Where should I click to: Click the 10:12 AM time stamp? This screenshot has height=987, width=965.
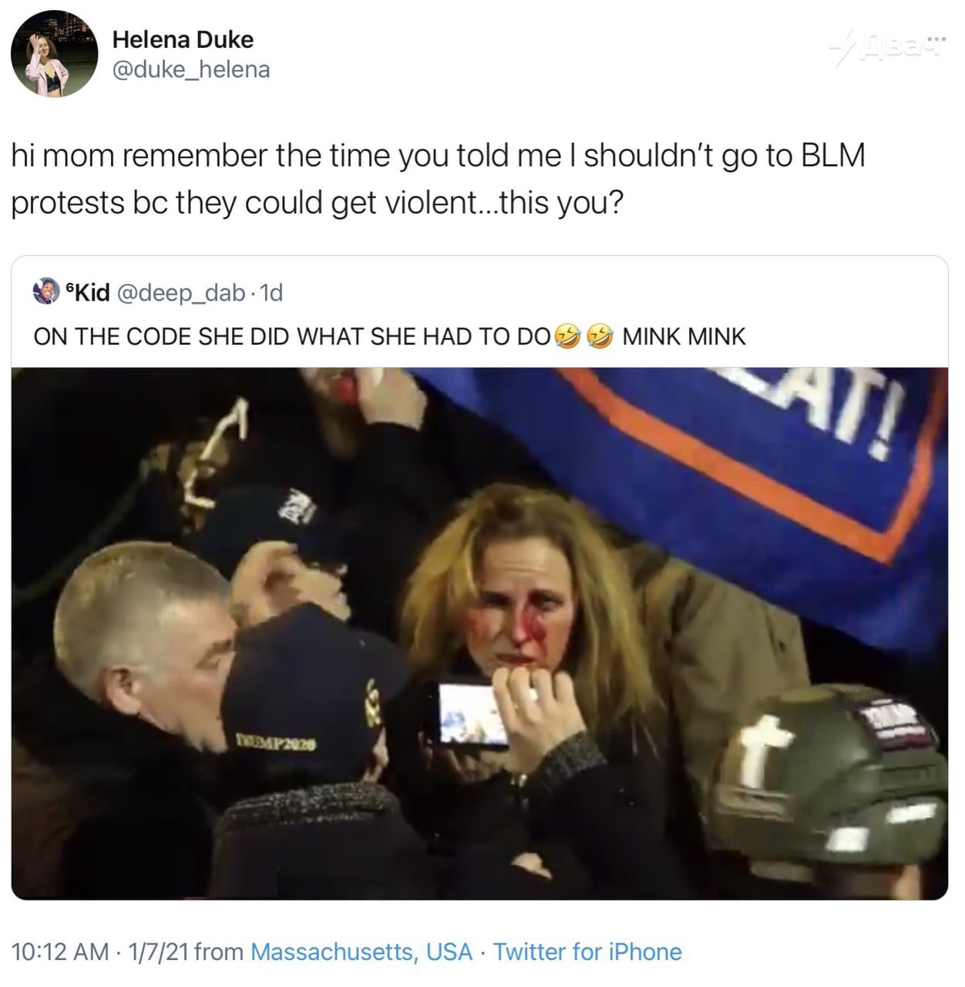click(61, 952)
